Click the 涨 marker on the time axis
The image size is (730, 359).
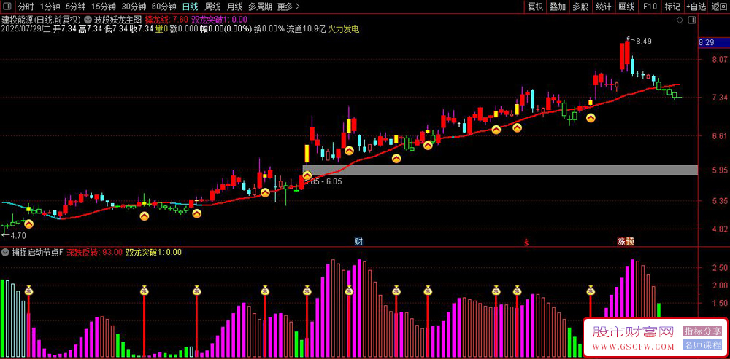click(621, 242)
